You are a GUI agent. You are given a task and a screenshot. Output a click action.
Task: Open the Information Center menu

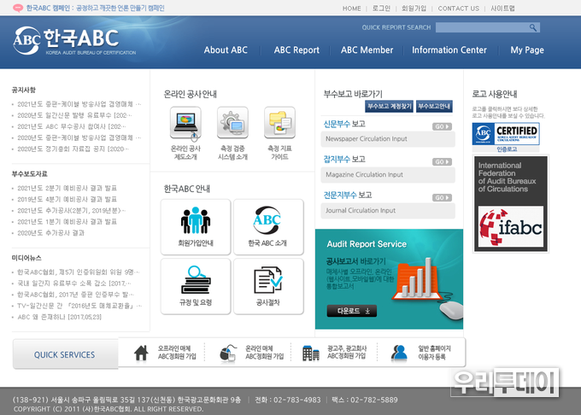pyautogui.click(x=449, y=50)
